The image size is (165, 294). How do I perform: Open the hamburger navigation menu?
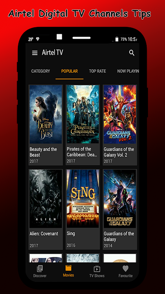(x=35, y=53)
